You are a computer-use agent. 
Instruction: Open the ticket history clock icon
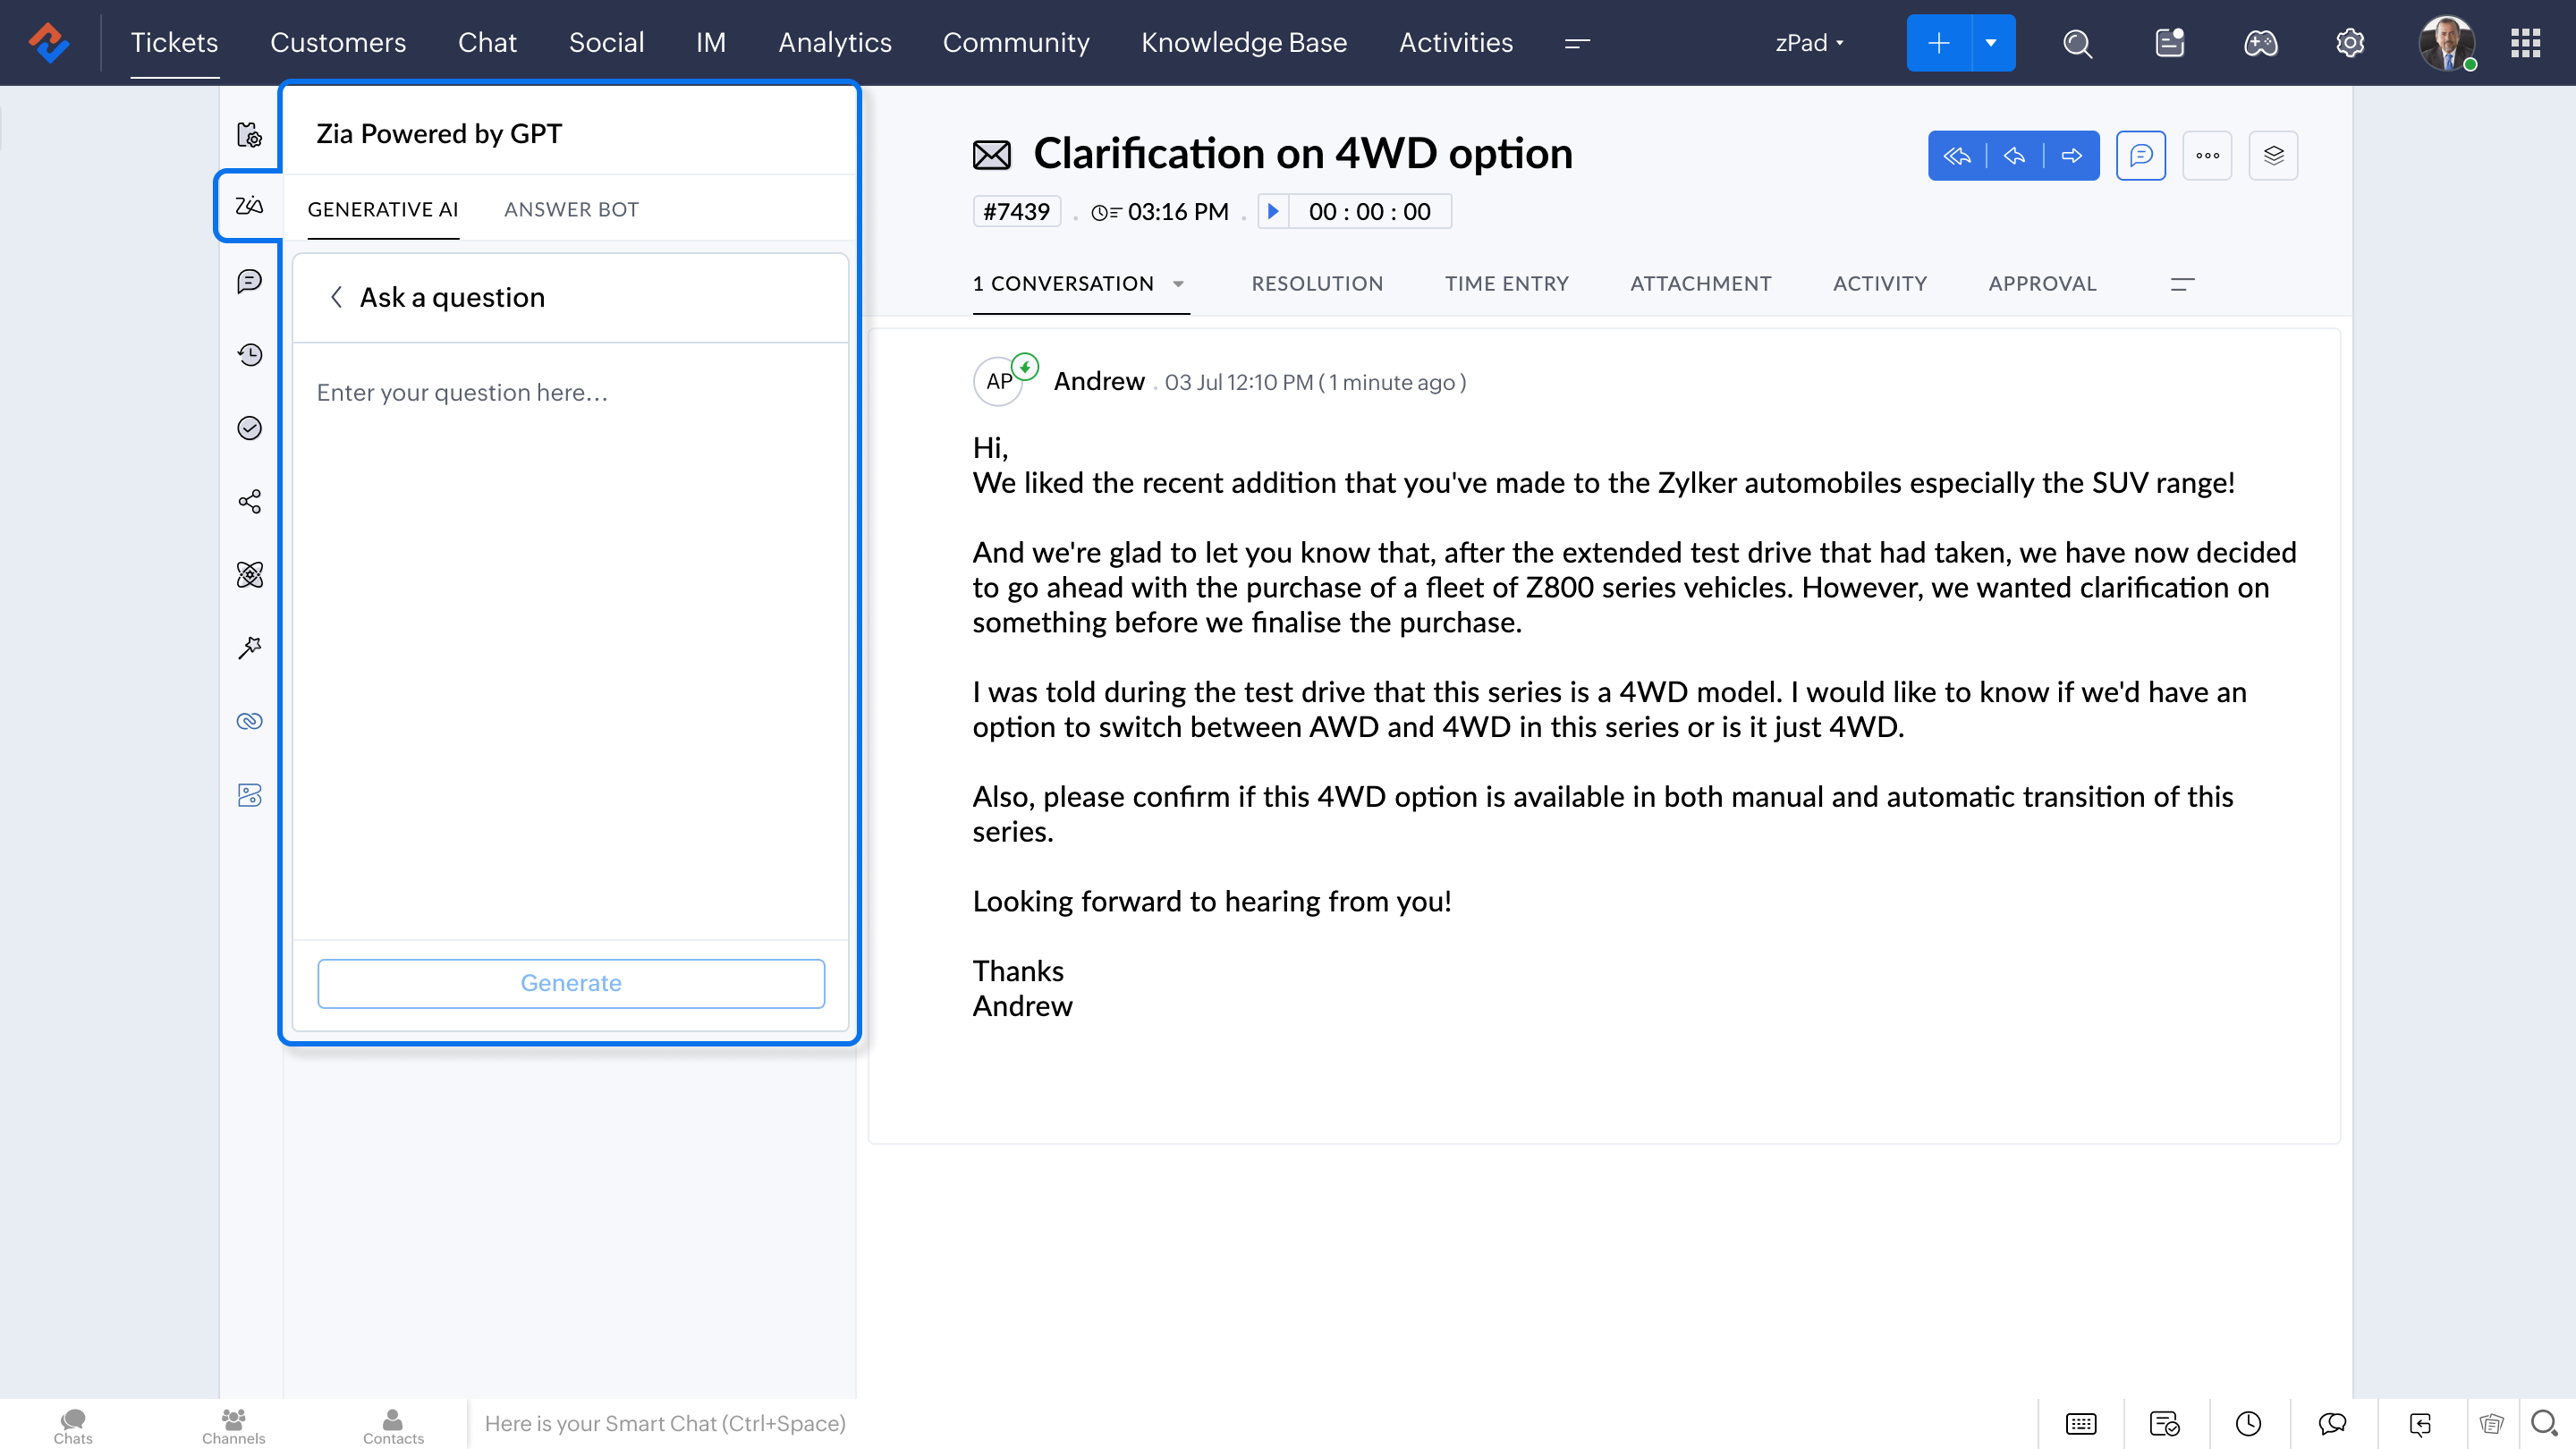249,355
